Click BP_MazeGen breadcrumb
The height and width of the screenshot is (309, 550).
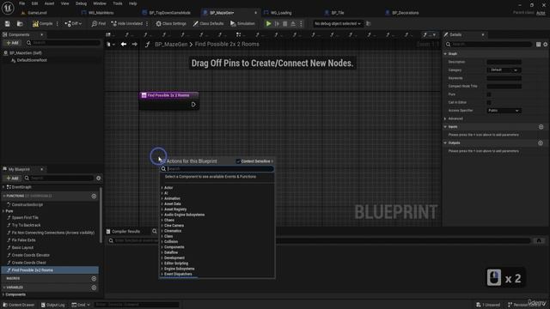171,44
